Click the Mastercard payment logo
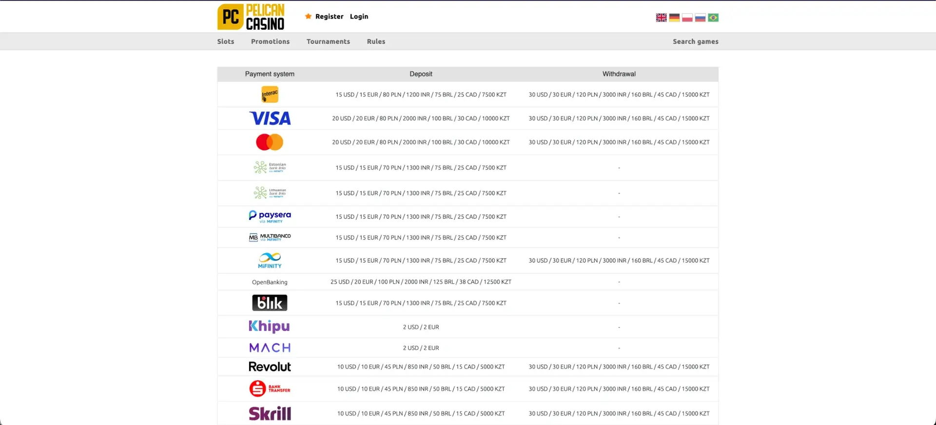This screenshot has width=936, height=425. [270, 142]
